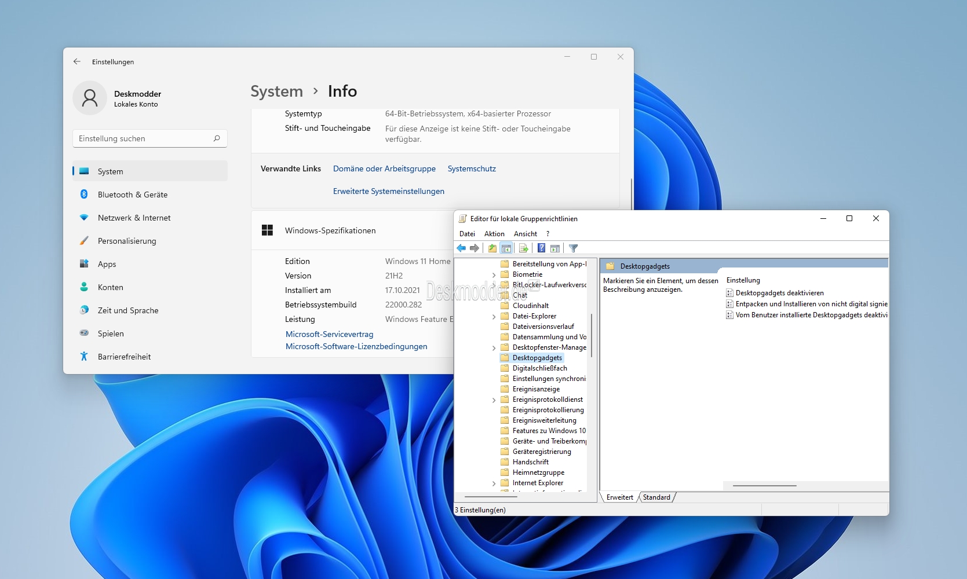Click the Deskmodder user avatar icon
Image resolution: width=967 pixels, height=579 pixels.
click(90, 98)
